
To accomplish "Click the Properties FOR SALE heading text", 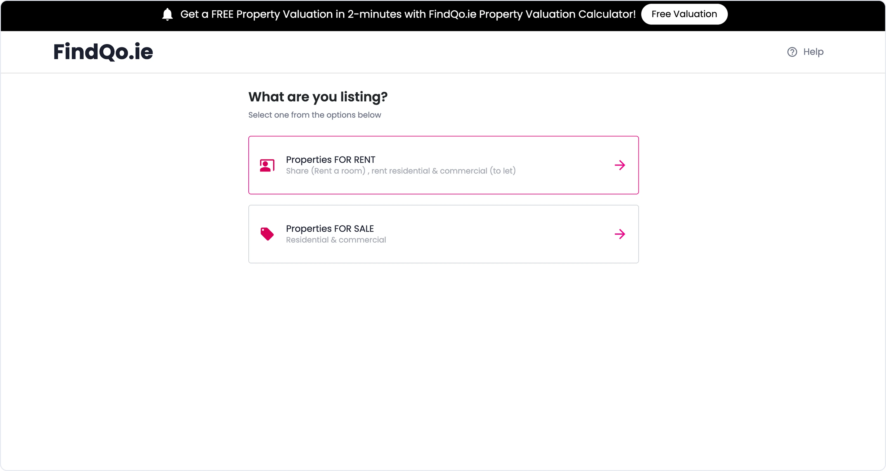I will point(329,228).
